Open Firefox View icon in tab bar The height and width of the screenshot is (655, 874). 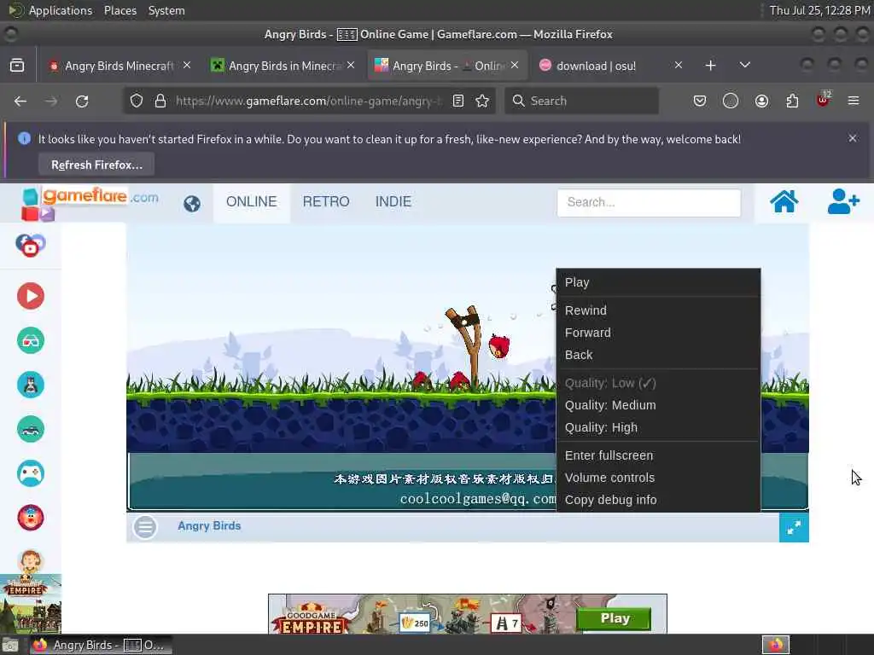coord(17,66)
